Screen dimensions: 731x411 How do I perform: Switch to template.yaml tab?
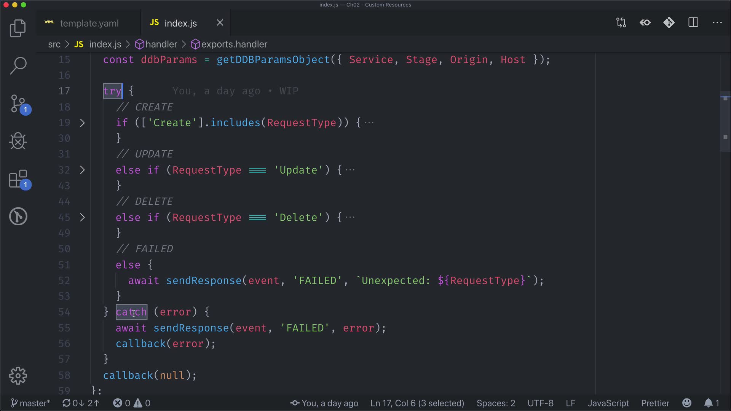[89, 23]
